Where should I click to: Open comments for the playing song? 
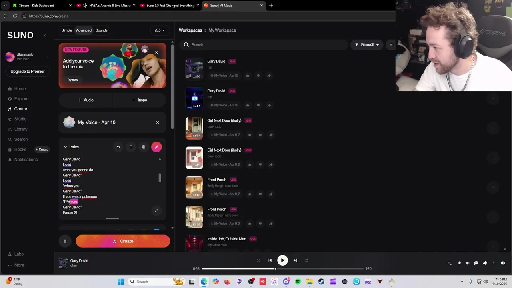476,263
